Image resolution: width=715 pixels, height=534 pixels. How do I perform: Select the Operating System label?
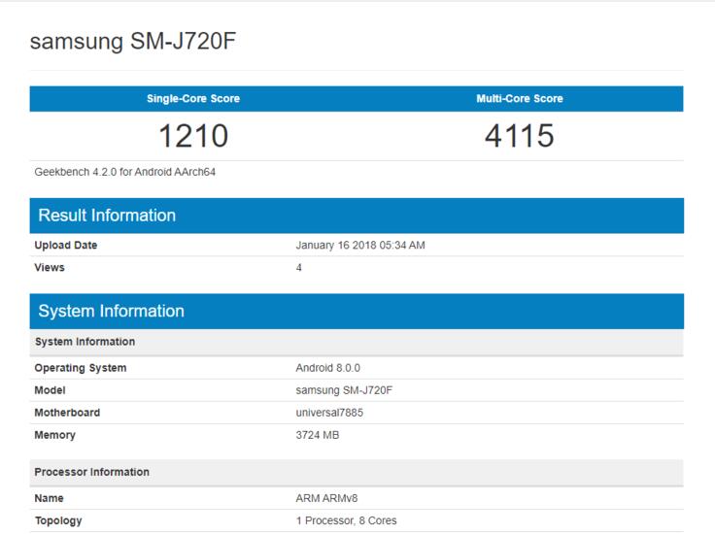(81, 368)
